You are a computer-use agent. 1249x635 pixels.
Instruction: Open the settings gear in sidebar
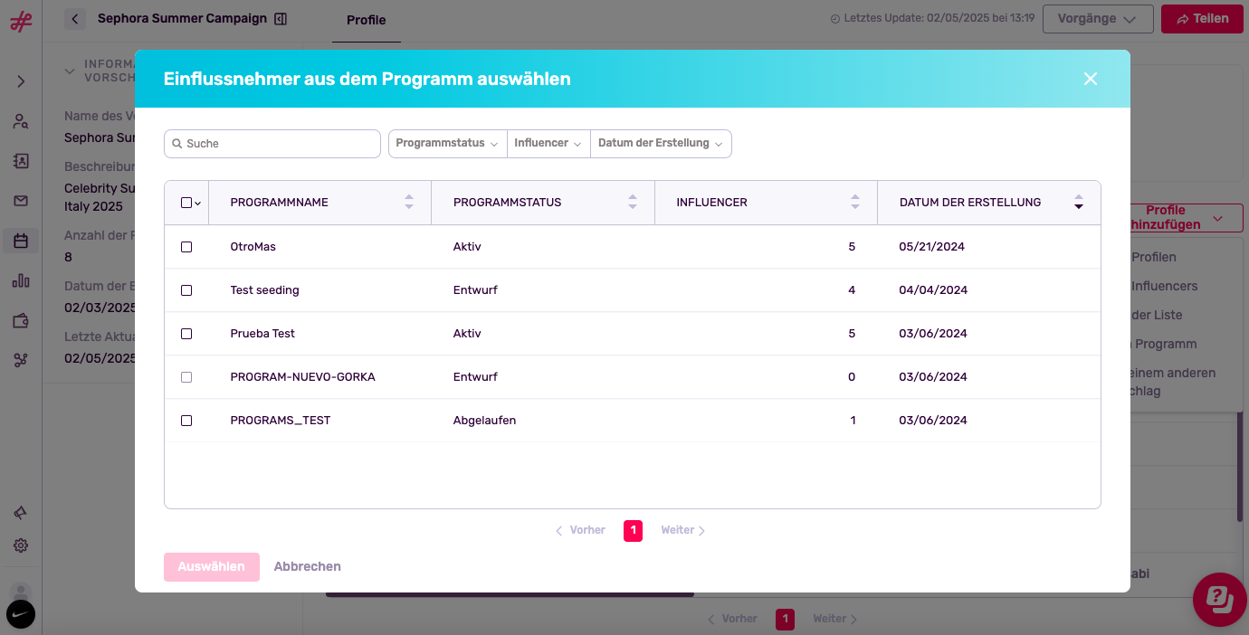pos(21,545)
